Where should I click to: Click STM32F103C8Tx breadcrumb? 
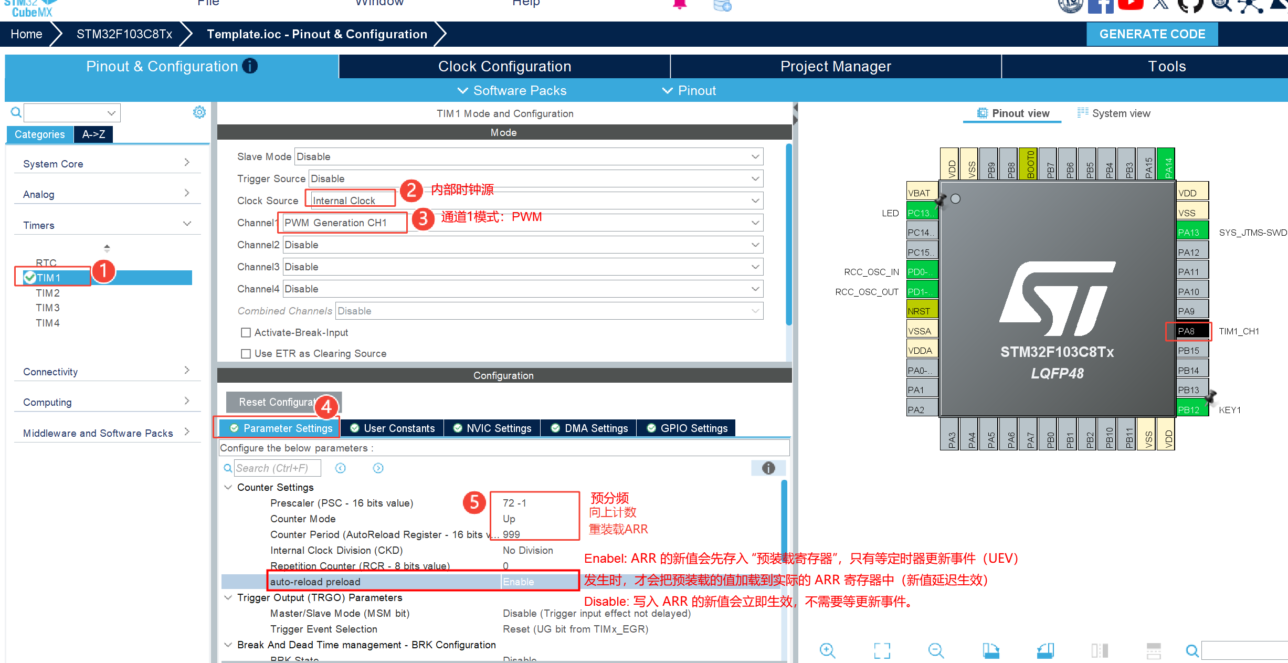[124, 34]
